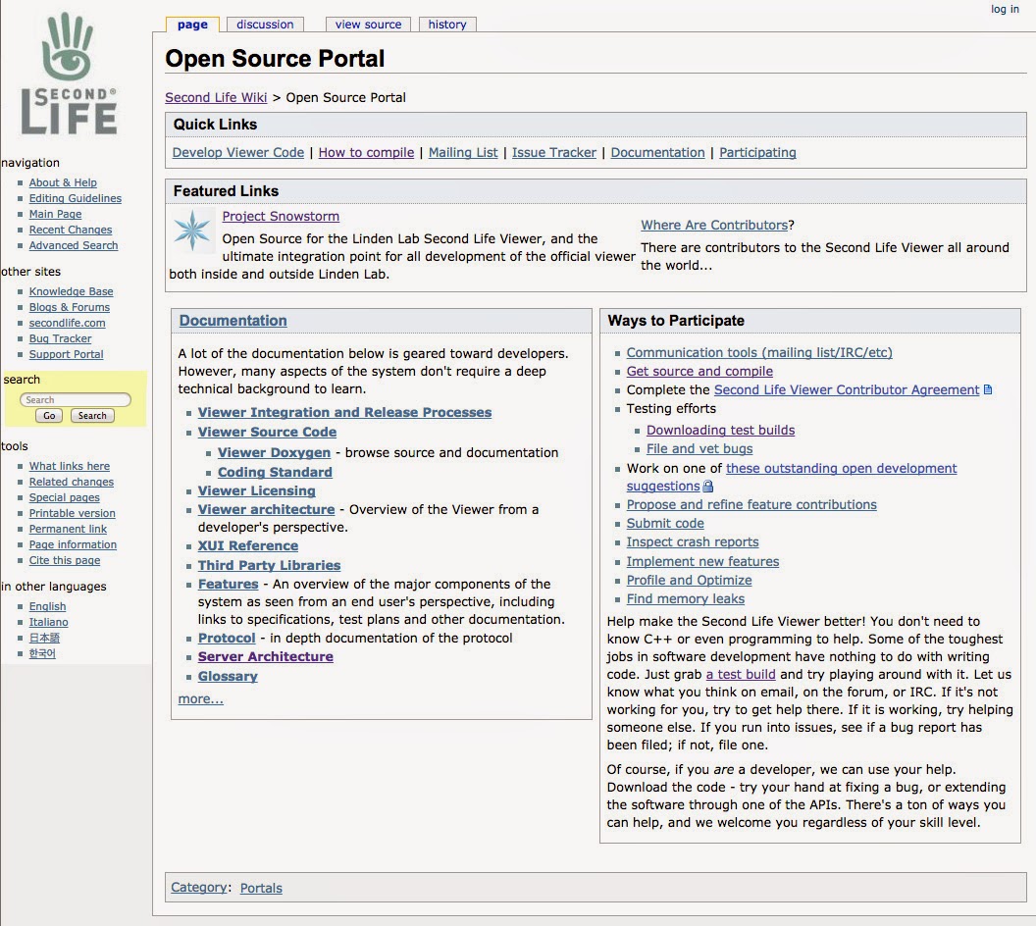
Task: Open Second Life Viewer Contributor Agreement
Action: (847, 390)
